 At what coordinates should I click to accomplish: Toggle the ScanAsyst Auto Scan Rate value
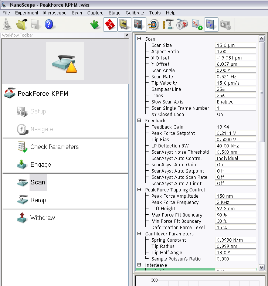[x=235, y=177]
